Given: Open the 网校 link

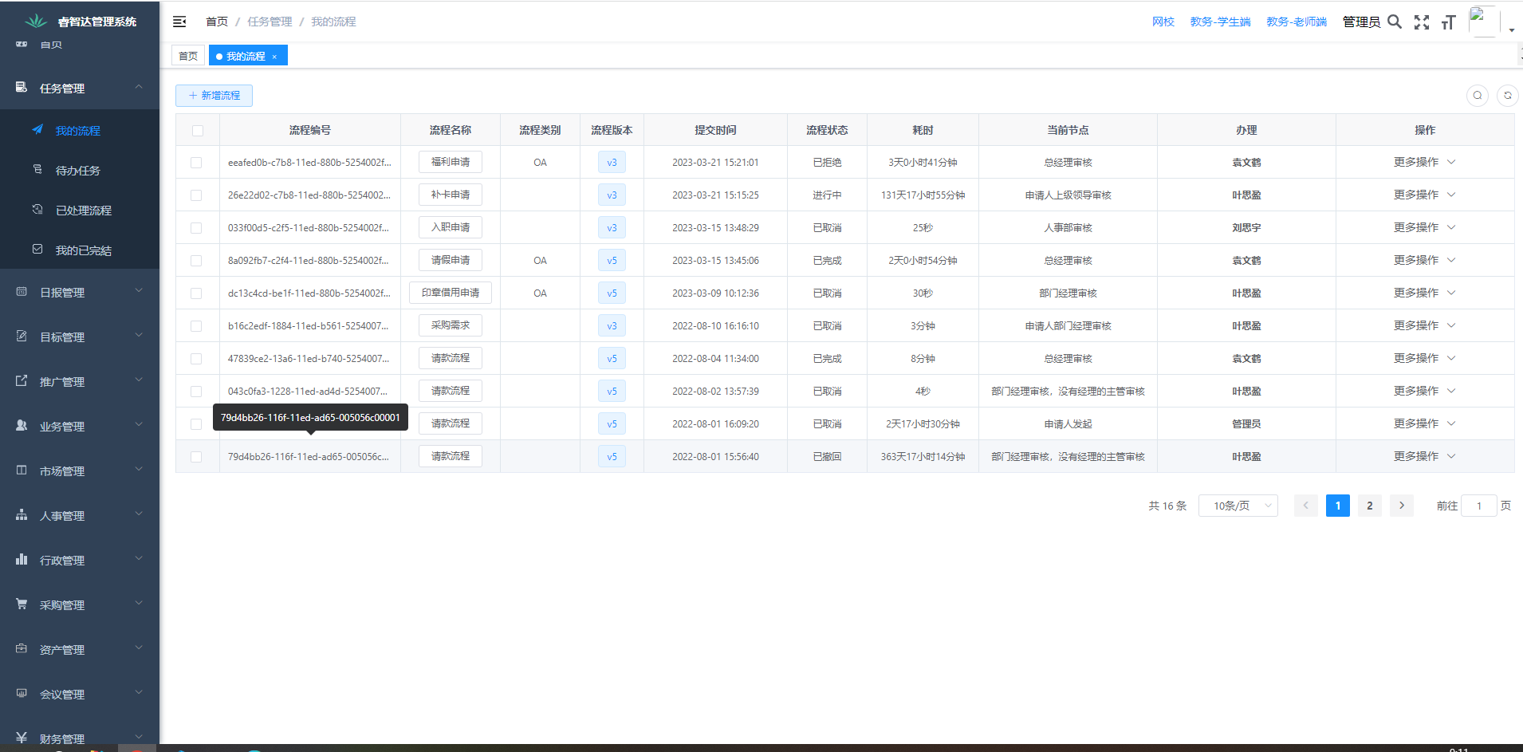Looking at the screenshot, I should coord(1163,22).
